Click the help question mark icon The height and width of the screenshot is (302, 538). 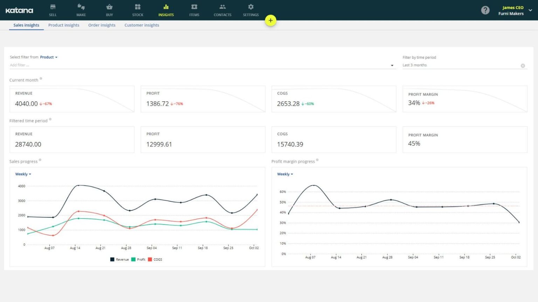(x=485, y=10)
